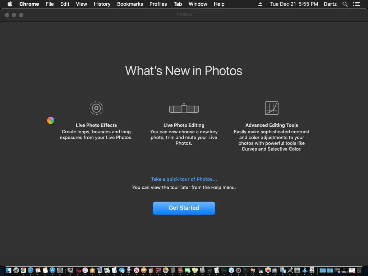Open Photos pinwheel icon in Dock
Screen dimensions: 368x276
[x=165, y=270]
